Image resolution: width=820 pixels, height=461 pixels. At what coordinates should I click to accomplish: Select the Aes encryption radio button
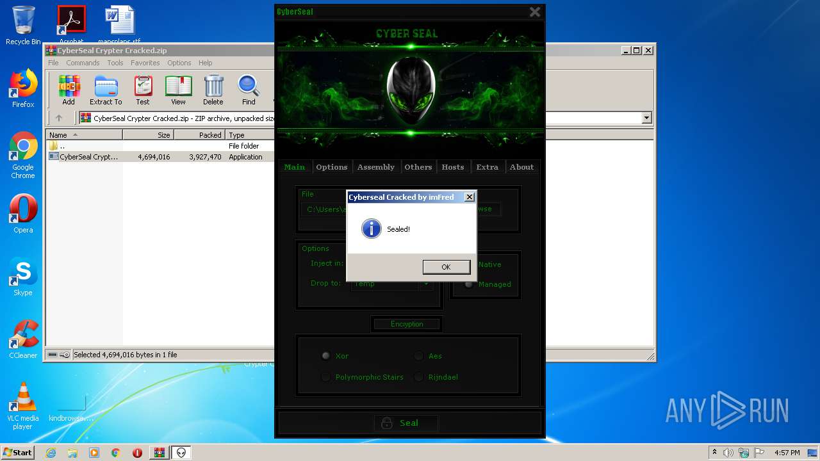pyautogui.click(x=418, y=356)
